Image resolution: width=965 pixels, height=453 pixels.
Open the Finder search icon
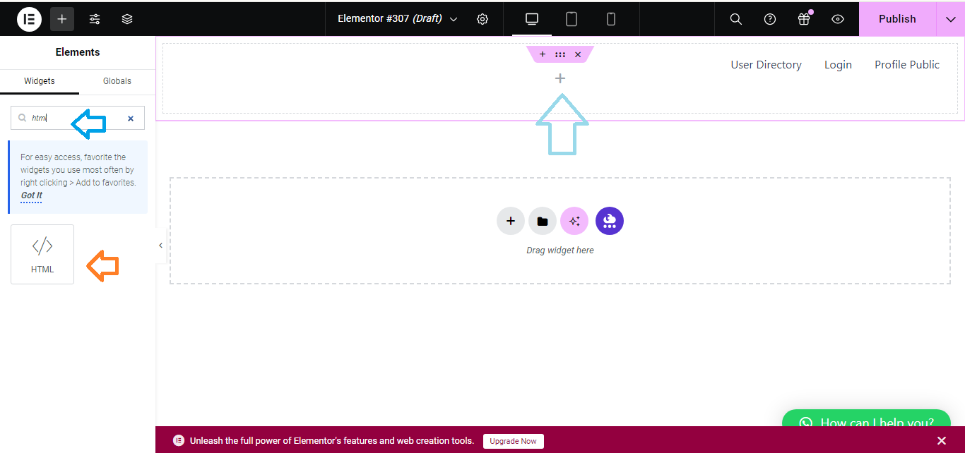(735, 19)
